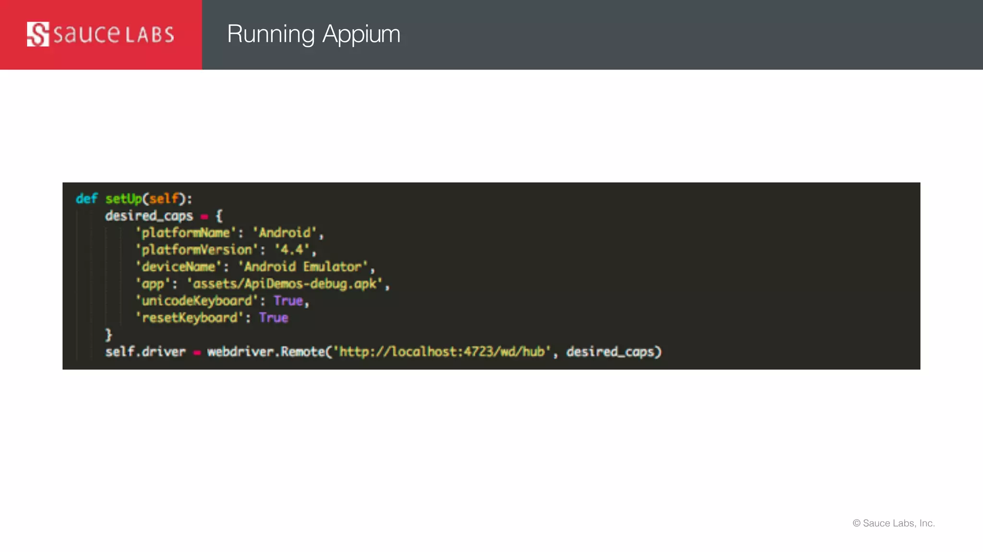Click the 'unicodeKeyboard': True line
Screen dimensions: 983x552
(x=222, y=301)
